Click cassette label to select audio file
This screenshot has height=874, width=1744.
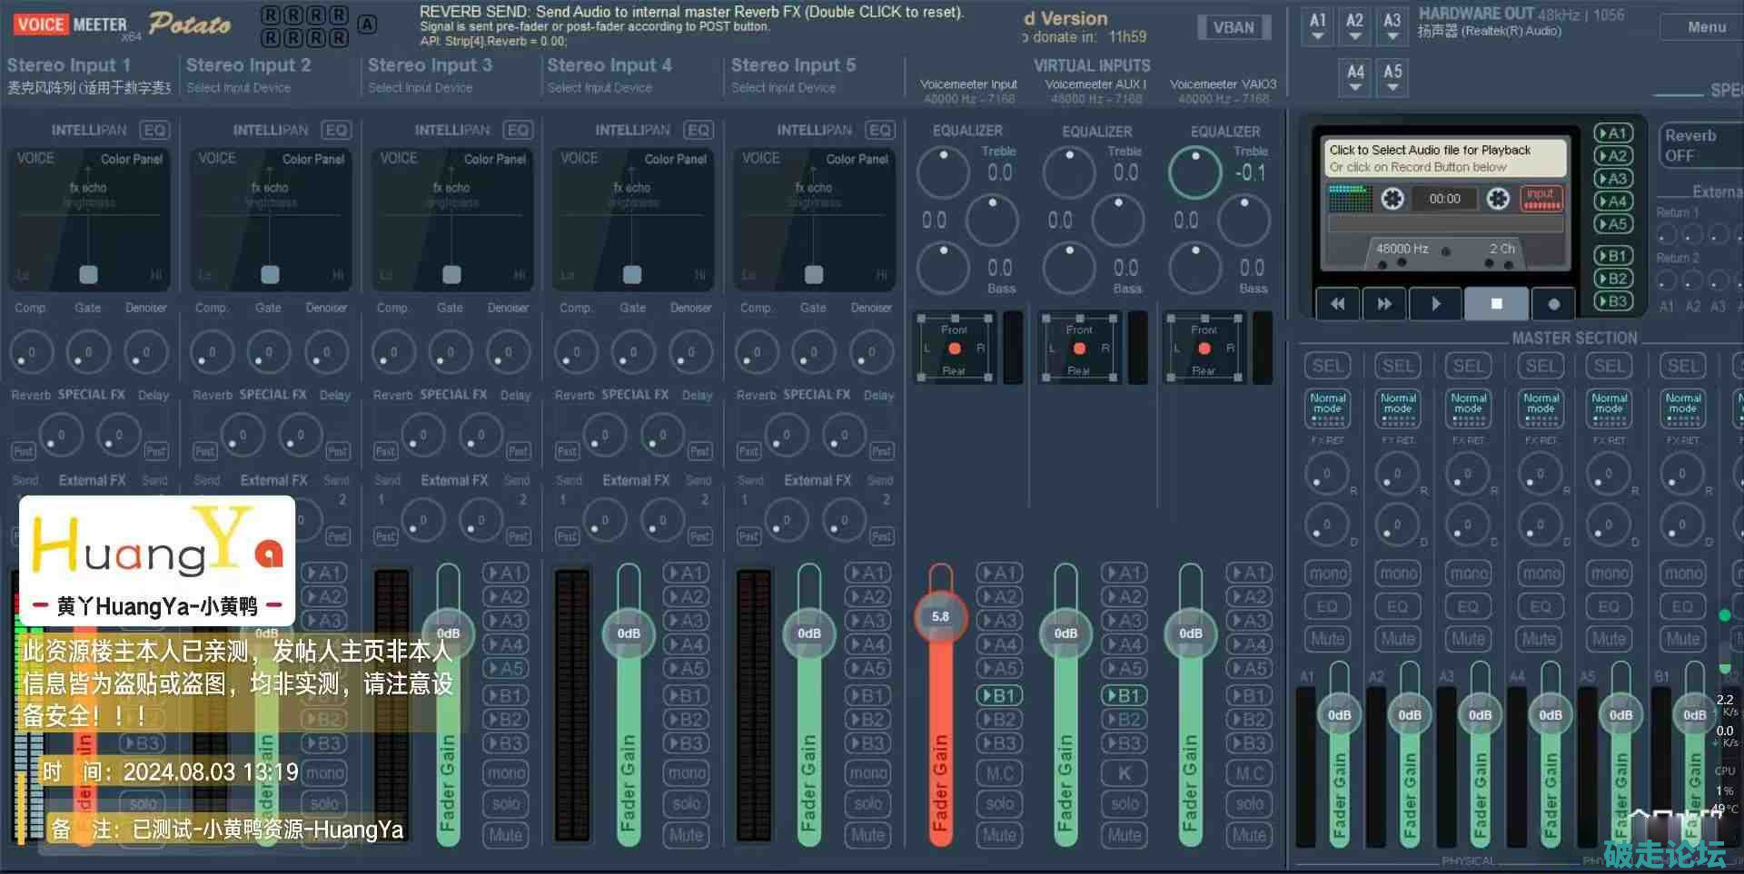1446,158
